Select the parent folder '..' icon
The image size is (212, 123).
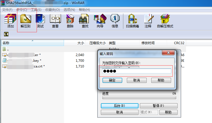click(x=4, y=49)
